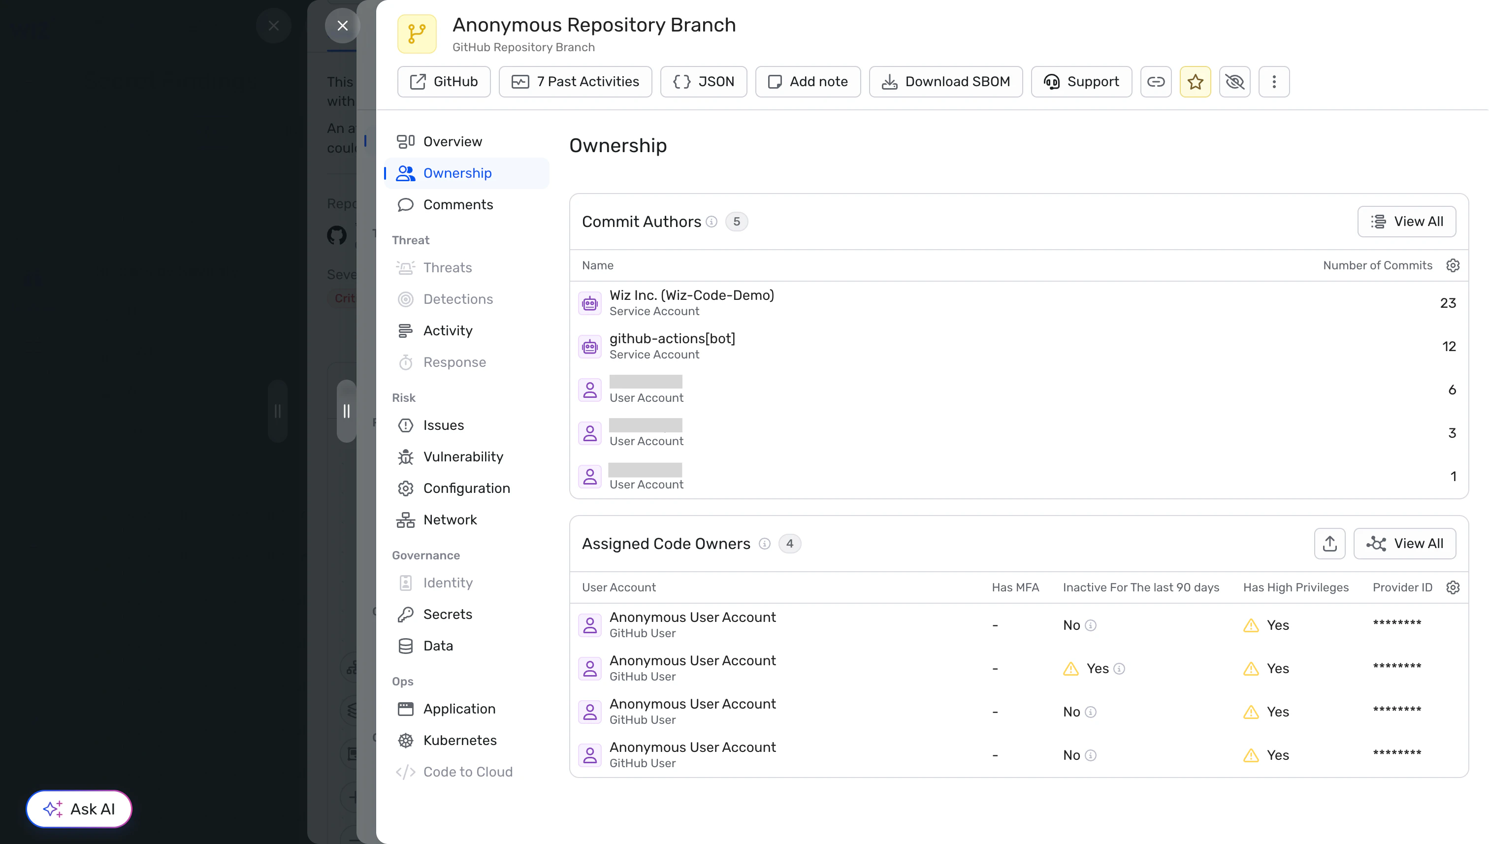Screen dimensions: 1489x844
Task: Toggle the hide eye-slash icon
Action: coord(1234,82)
